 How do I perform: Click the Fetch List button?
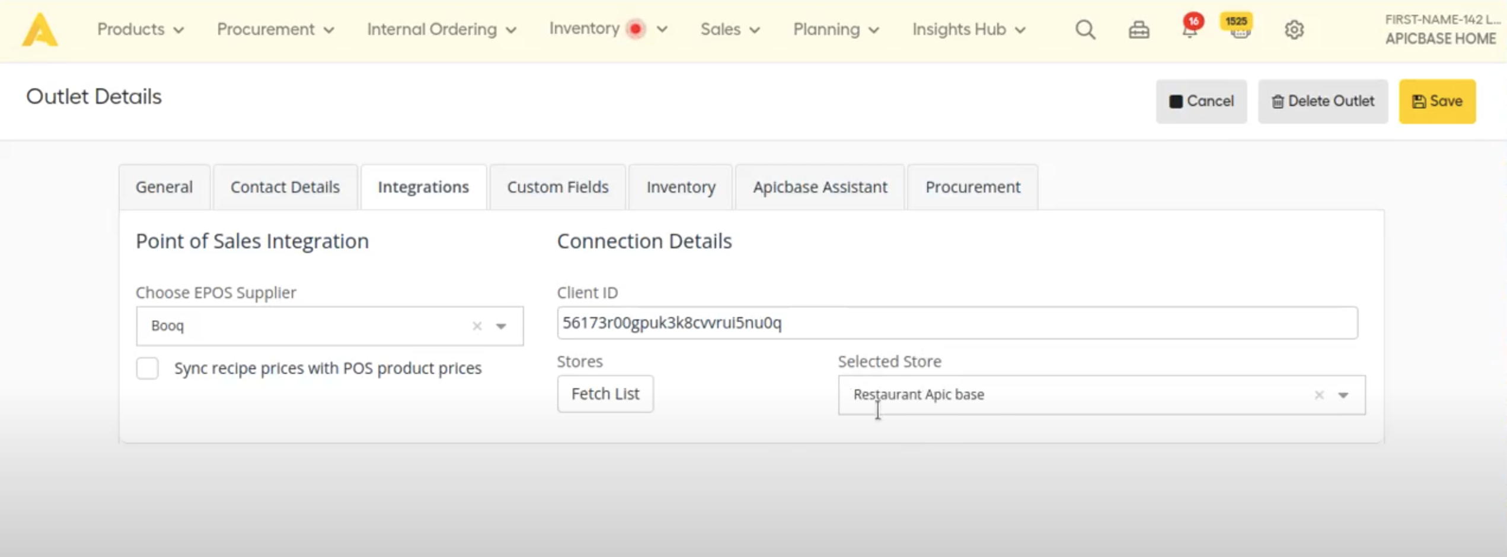click(605, 393)
